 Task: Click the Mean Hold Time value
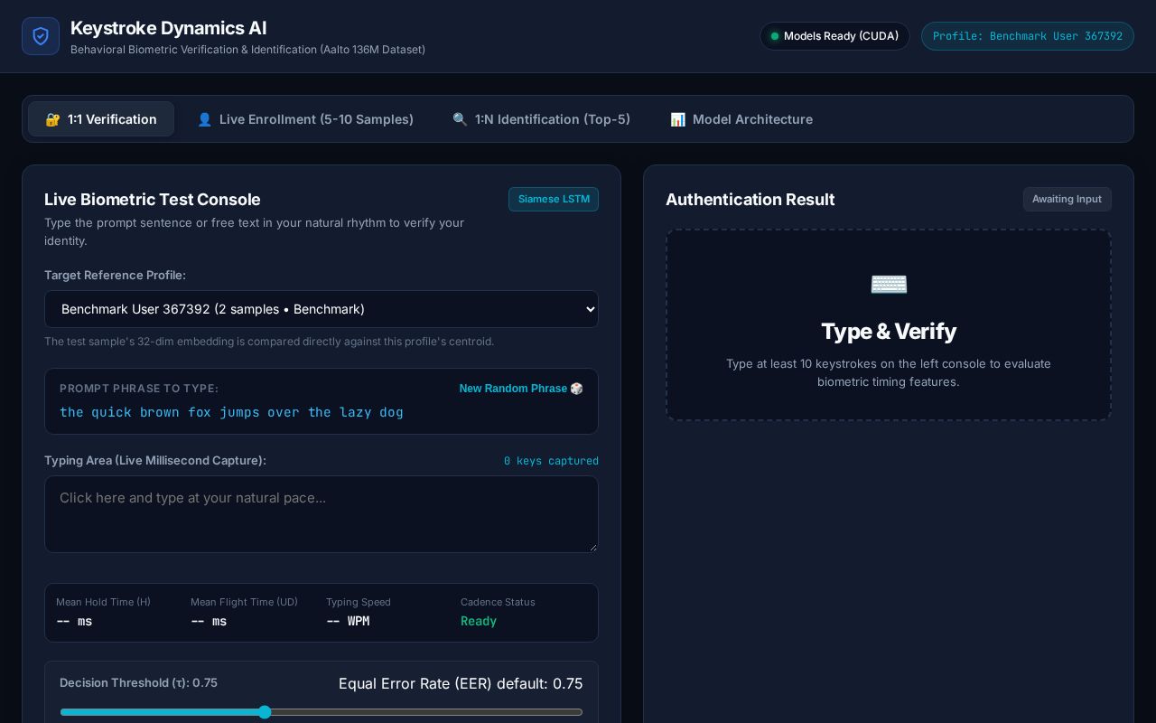point(74,621)
